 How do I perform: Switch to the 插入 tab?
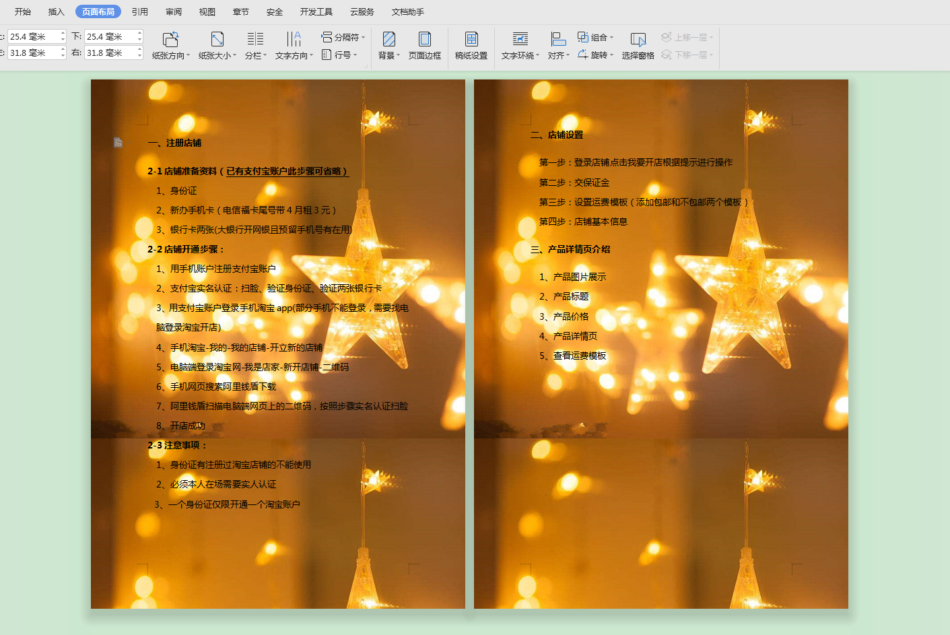[57, 11]
